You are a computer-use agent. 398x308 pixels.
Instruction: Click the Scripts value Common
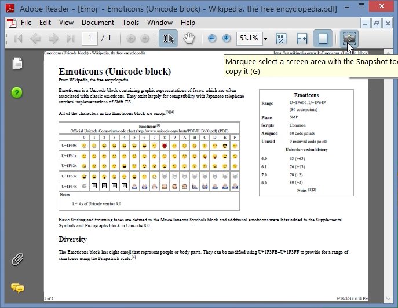pos(297,125)
